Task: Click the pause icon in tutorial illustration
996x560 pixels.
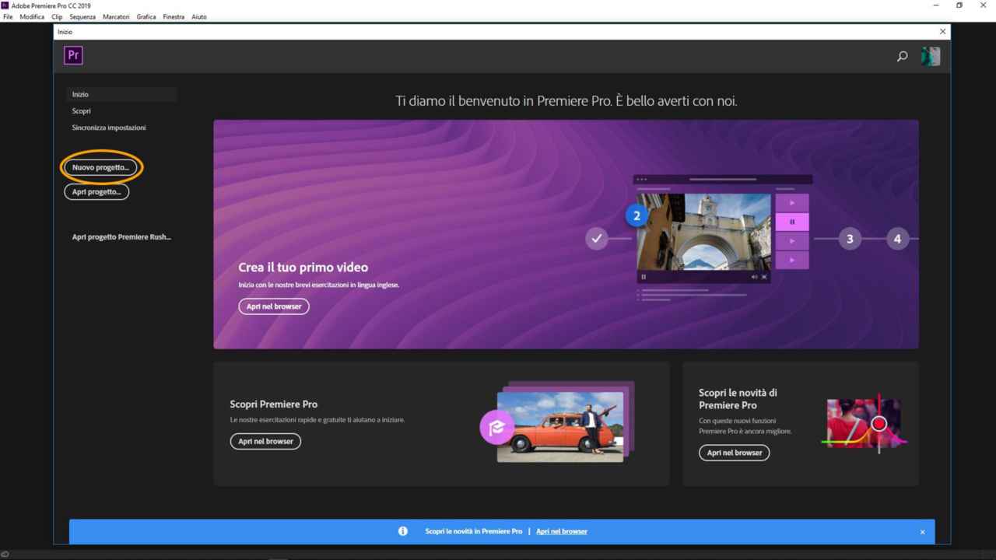Action: pyautogui.click(x=792, y=222)
